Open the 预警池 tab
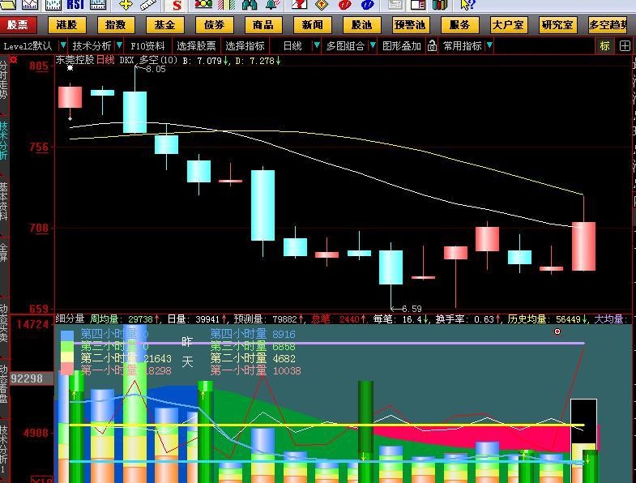Viewport: 636px width, 483px height. point(410,25)
